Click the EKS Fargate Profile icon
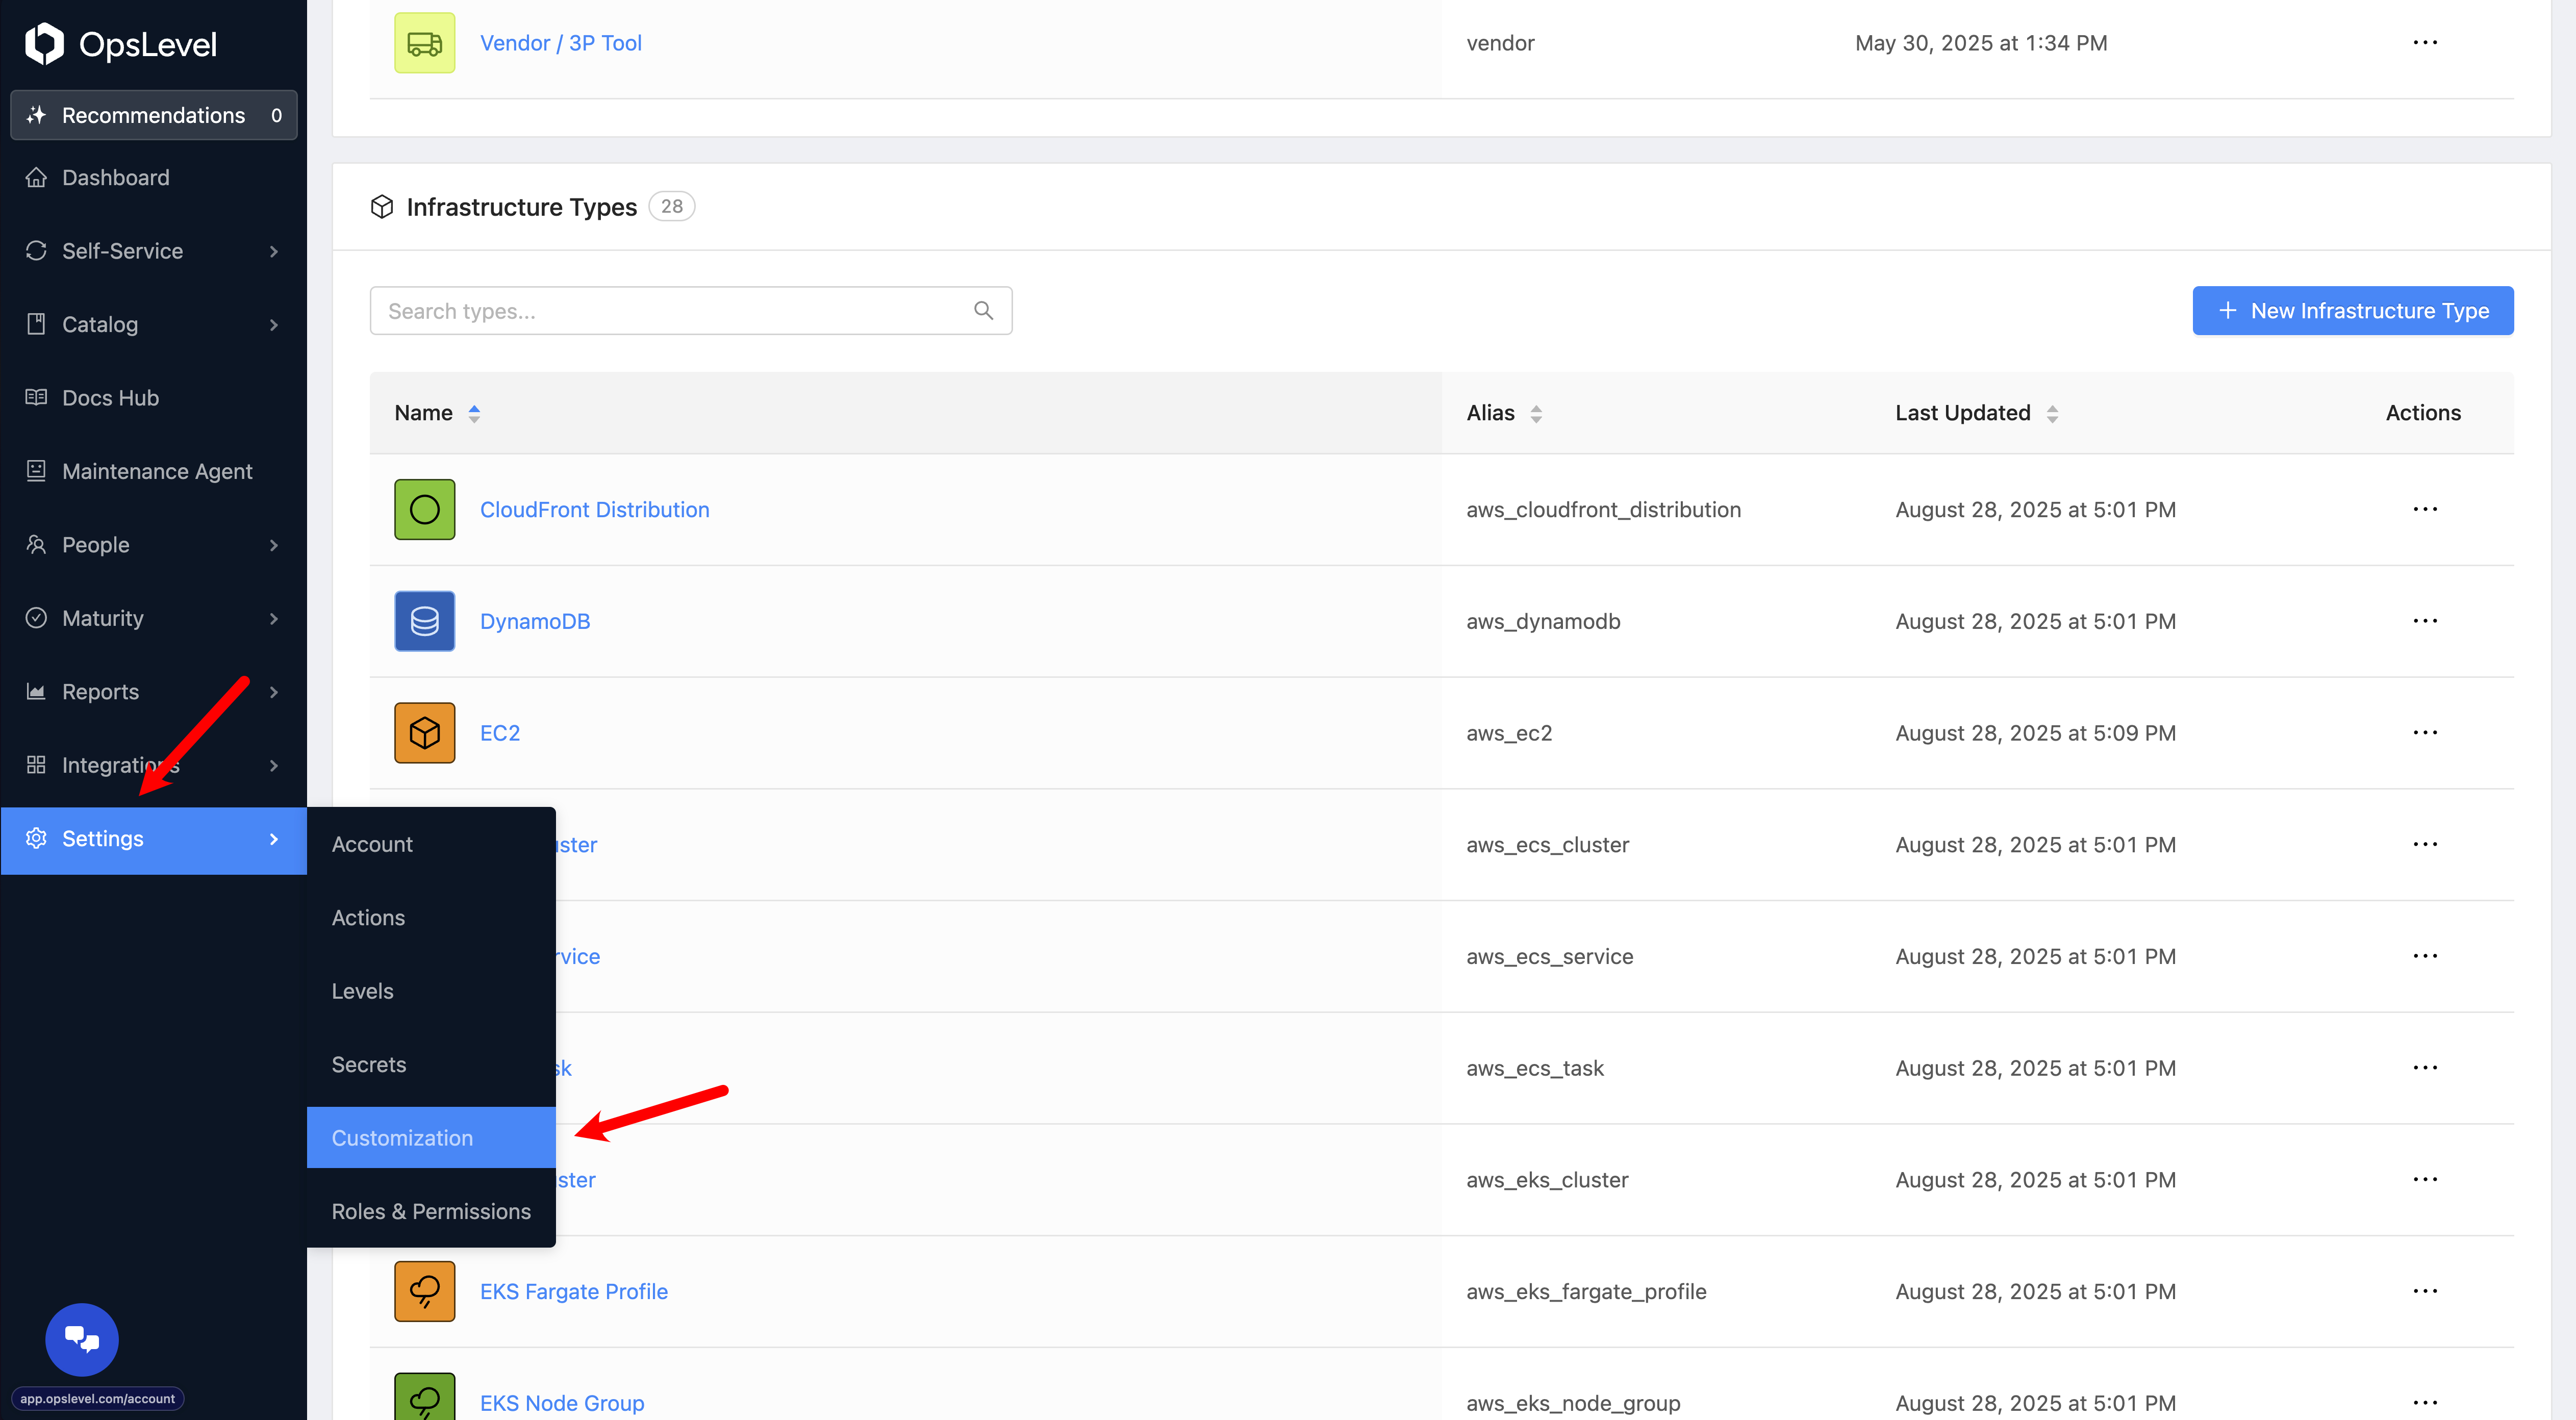This screenshot has width=2576, height=1420. (424, 1291)
